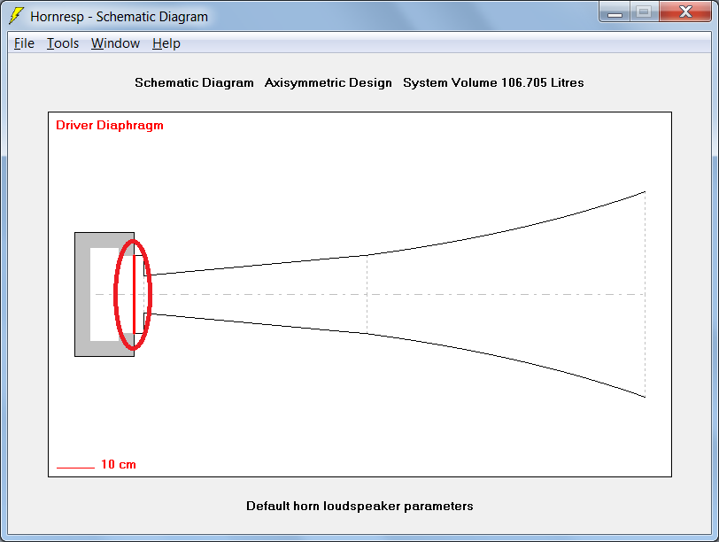Click 'System Volume 106.705 Litres' text
The image size is (719, 542).
493,82
